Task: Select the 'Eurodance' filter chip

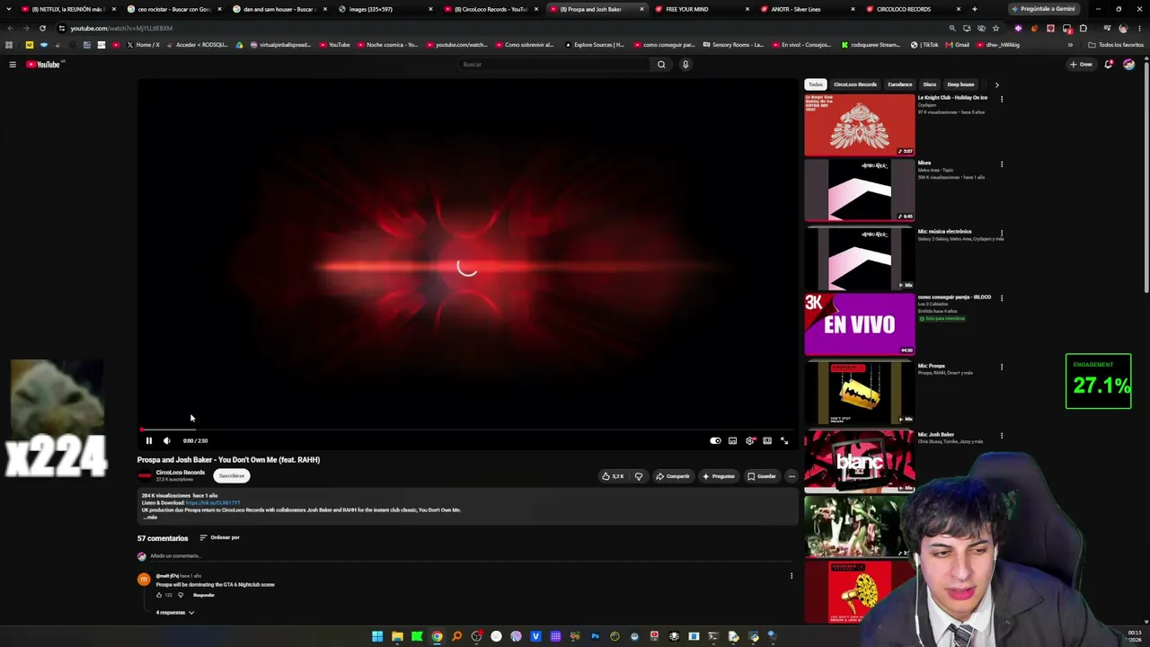Action: coord(899,84)
